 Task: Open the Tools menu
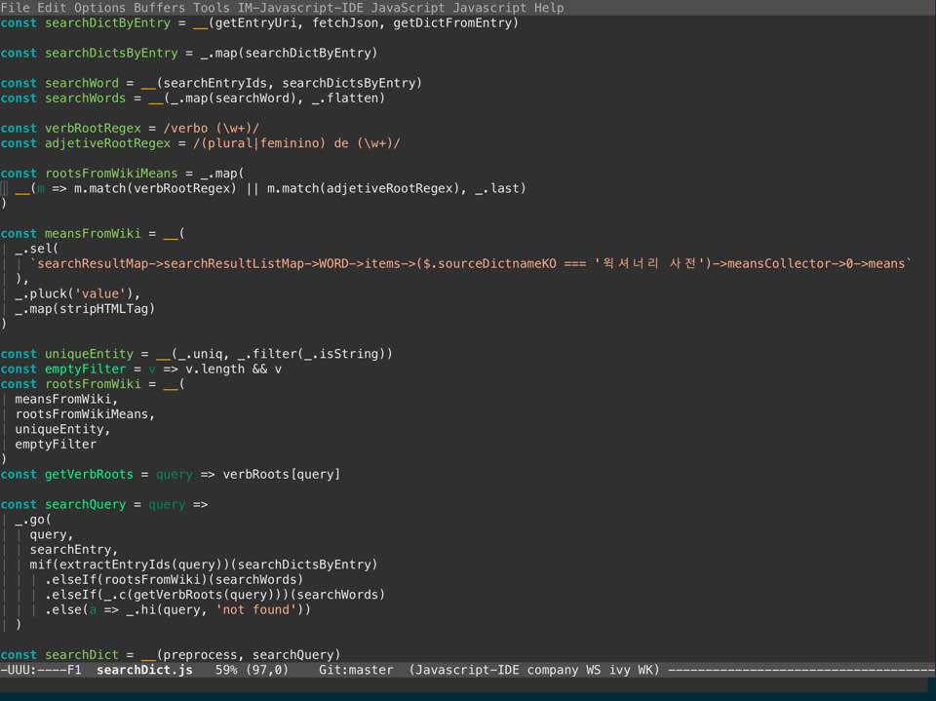(212, 8)
